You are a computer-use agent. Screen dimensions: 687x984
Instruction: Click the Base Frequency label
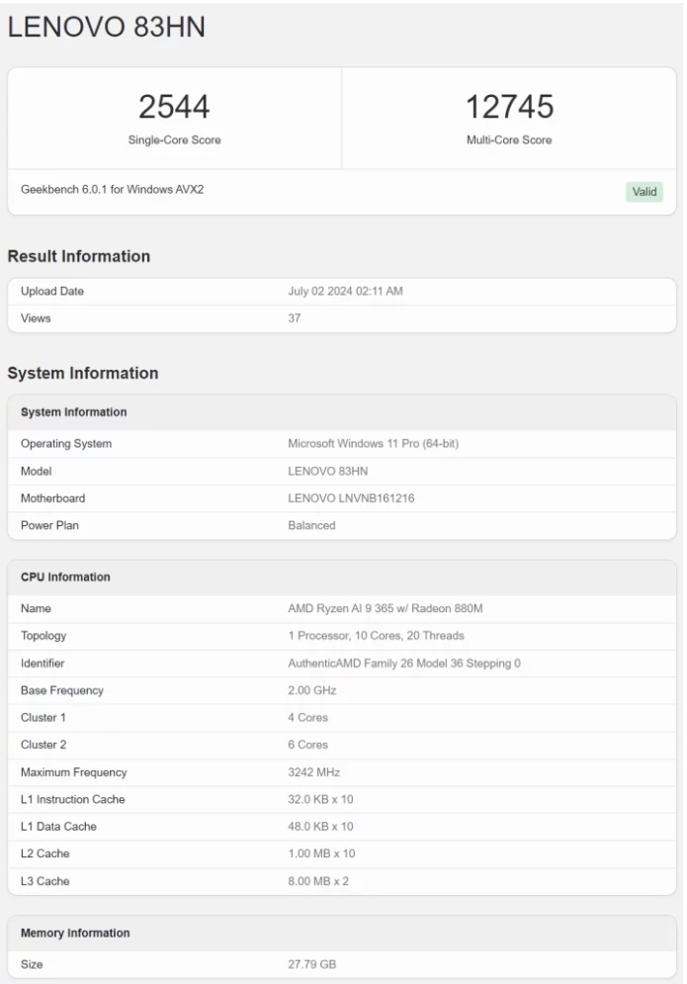point(62,690)
